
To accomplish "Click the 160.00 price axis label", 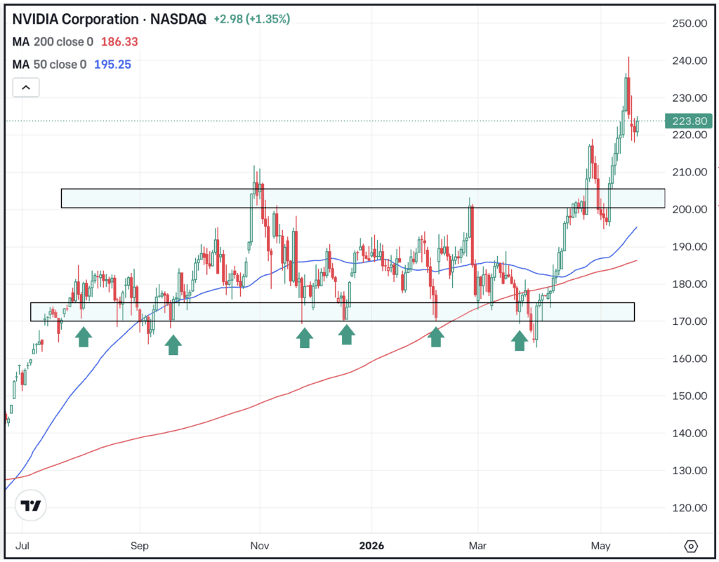I will coord(690,359).
